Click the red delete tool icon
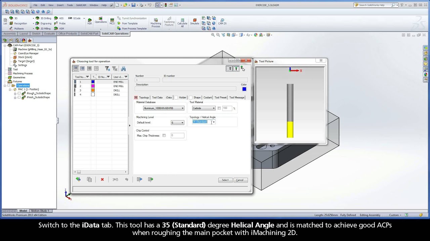Screen dimensions: 430x241 point(102,179)
